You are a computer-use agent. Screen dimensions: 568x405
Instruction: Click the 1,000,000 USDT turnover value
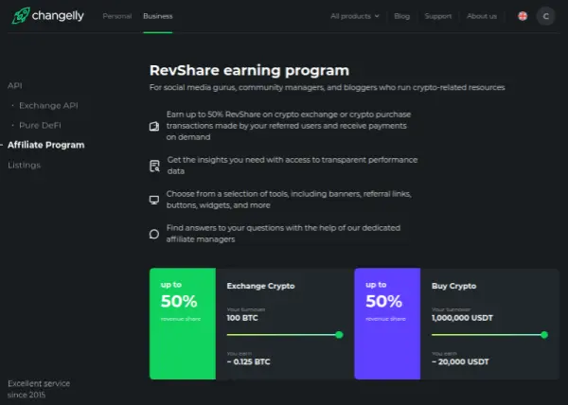462,318
